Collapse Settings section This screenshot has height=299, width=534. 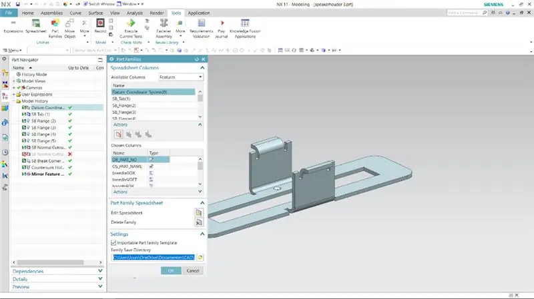point(202,234)
